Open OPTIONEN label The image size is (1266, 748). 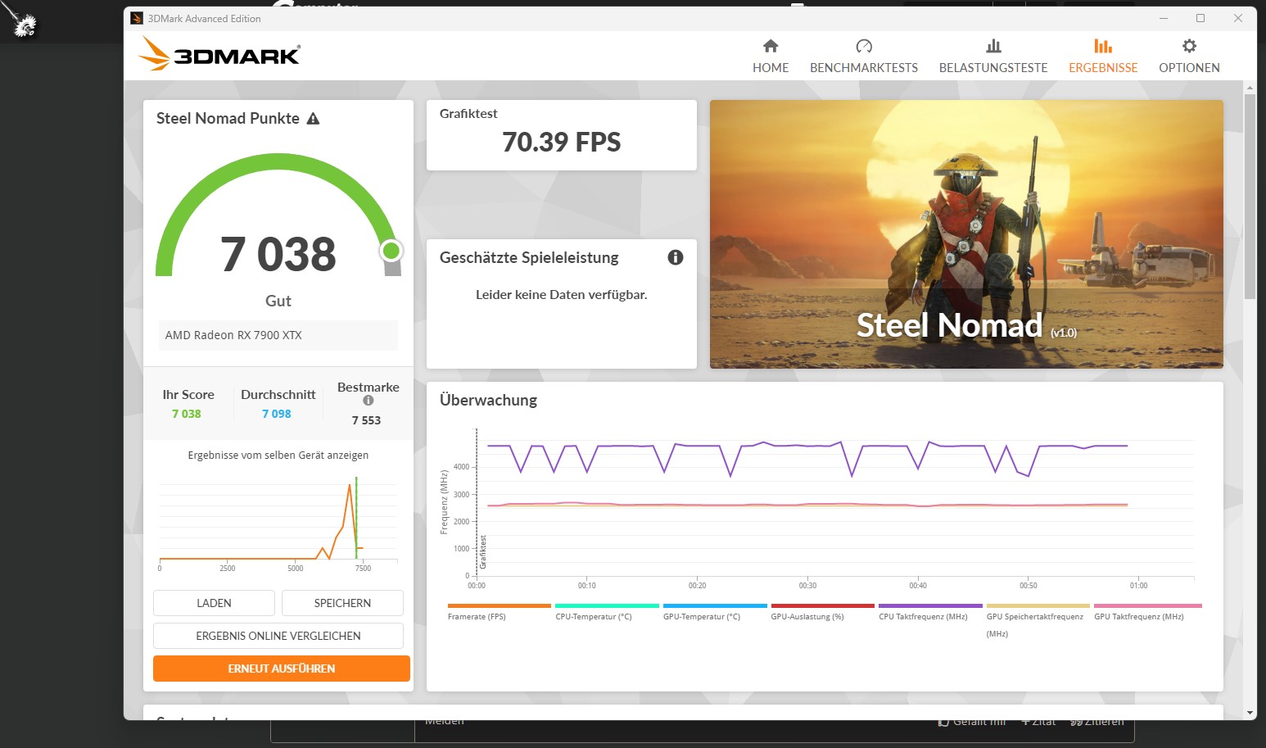click(1189, 68)
